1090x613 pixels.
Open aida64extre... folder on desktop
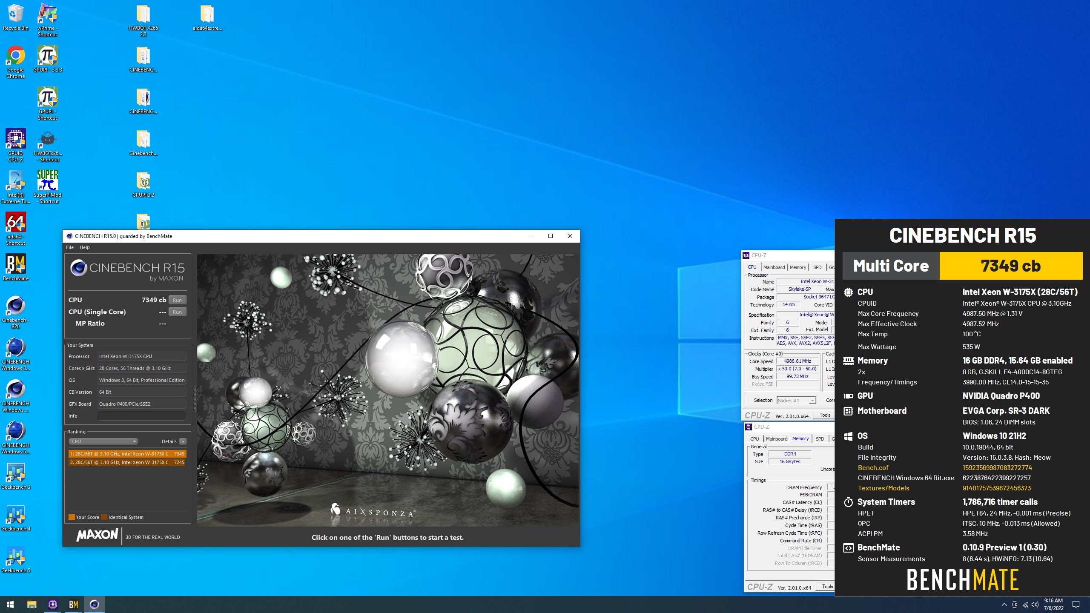(x=207, y=17)
